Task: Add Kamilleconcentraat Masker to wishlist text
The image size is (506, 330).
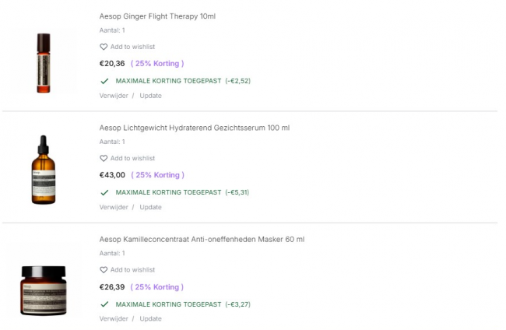Action: [132, 270]
